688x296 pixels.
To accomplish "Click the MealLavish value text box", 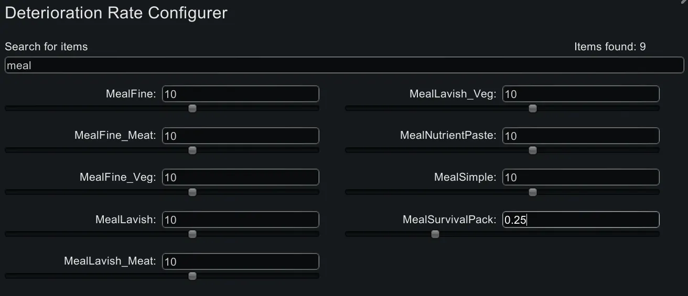I will point(241,220).
